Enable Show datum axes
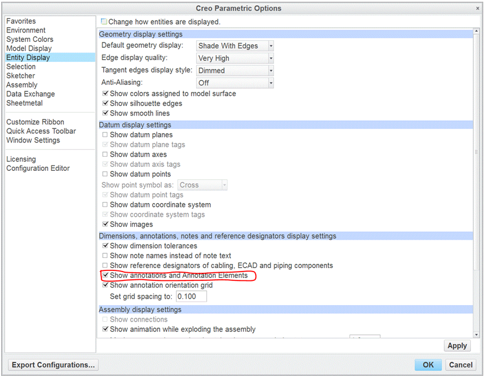 [x=105, y=154]
